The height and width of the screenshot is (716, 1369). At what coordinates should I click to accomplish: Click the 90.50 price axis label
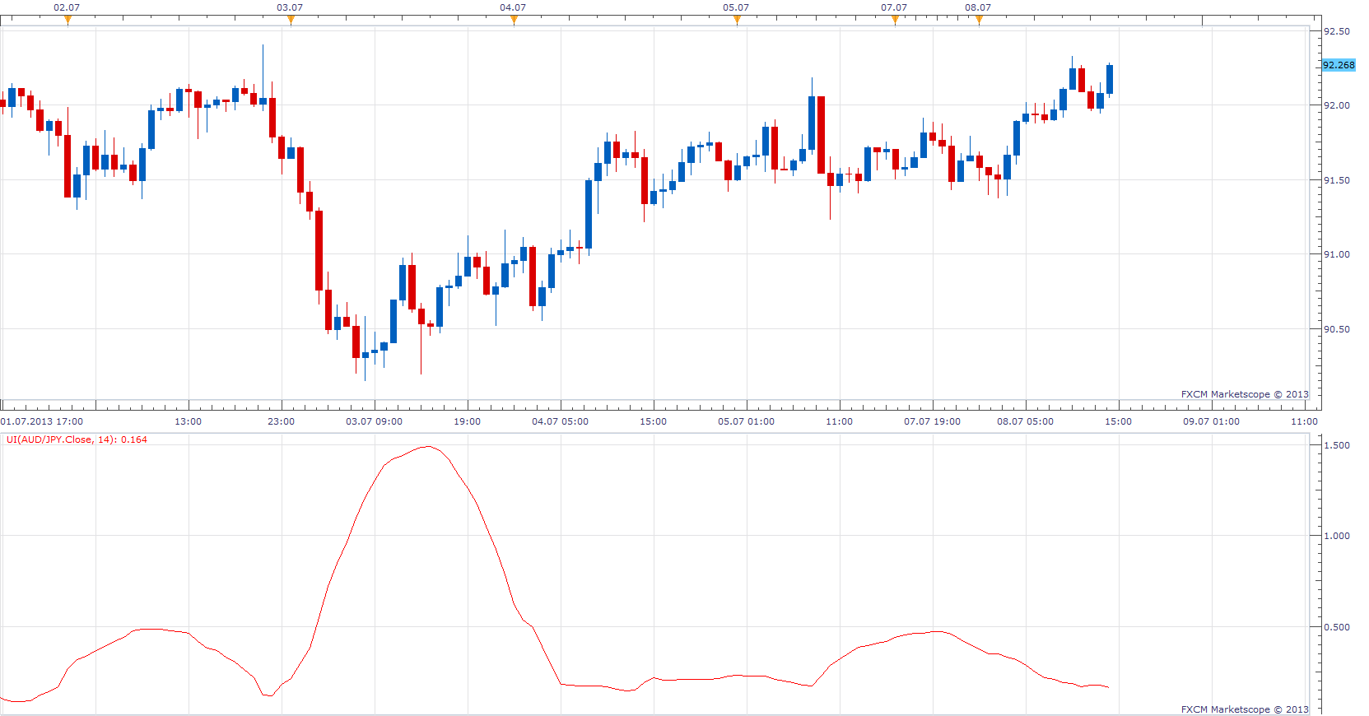click(x=1337, y=329)
